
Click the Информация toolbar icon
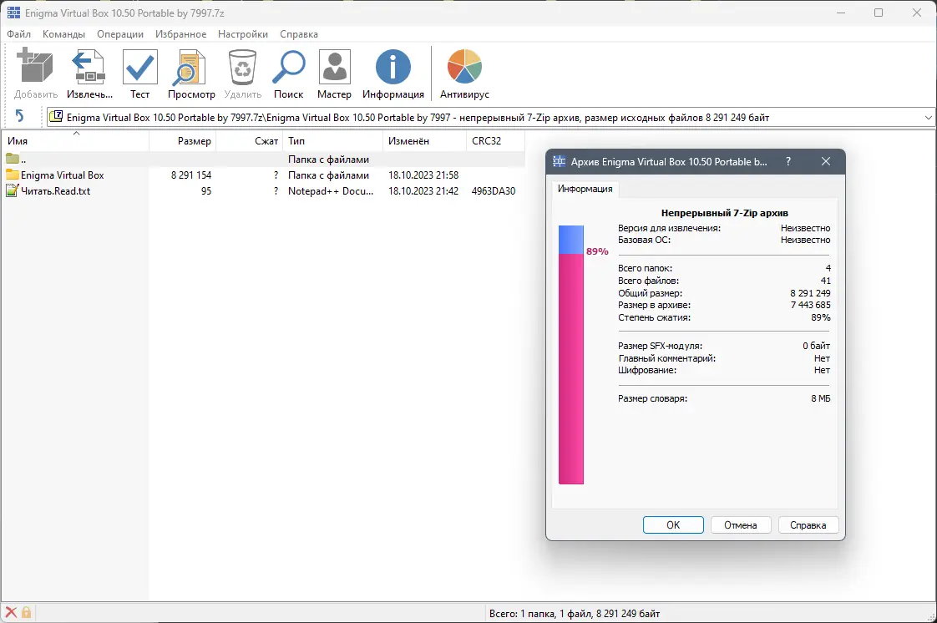point(393,66)
